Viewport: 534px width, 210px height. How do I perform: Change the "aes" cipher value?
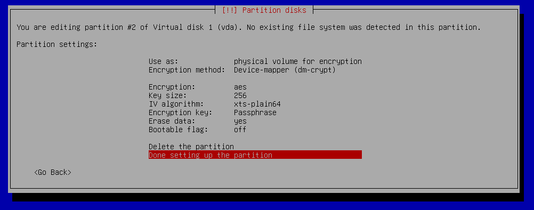240,87
